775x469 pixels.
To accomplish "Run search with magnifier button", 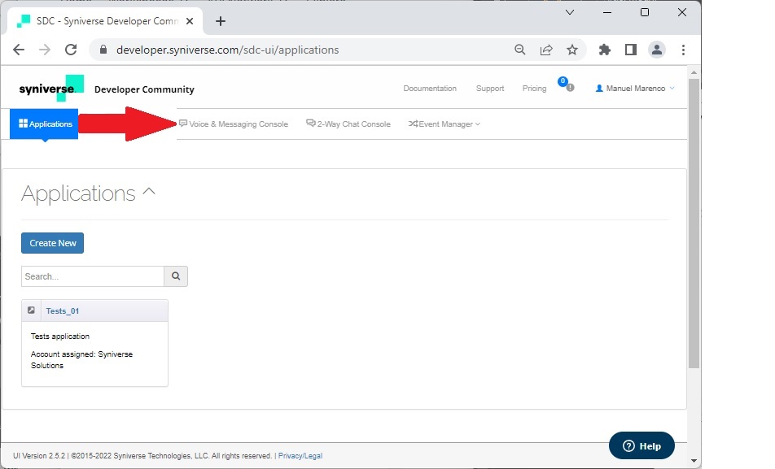I will click(x=176, y=276).
